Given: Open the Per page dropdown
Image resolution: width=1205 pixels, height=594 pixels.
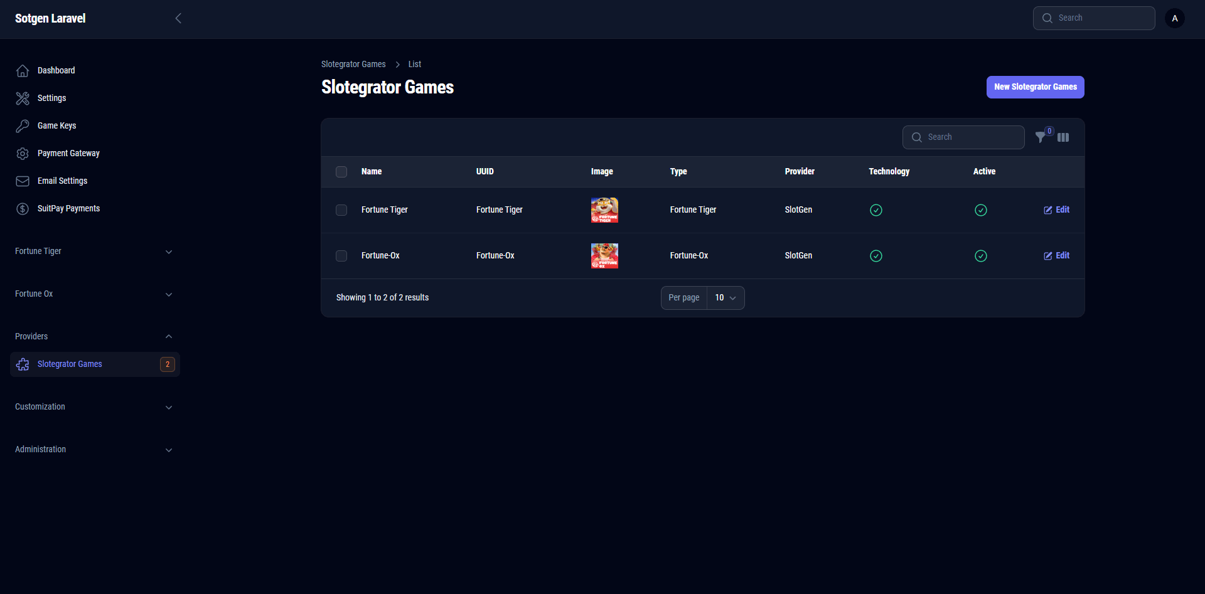Looking at the screenshot, I should click(x=725, y=298).
